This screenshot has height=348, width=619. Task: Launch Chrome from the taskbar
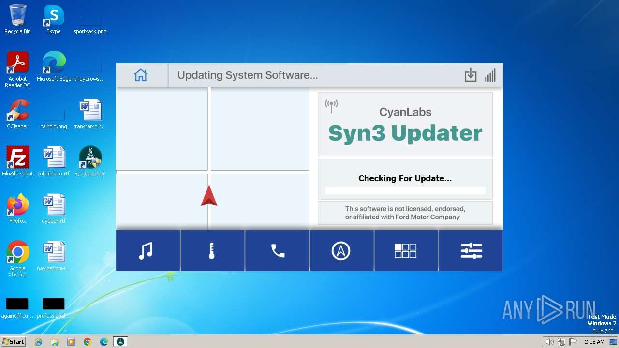[x=88, y=342]
